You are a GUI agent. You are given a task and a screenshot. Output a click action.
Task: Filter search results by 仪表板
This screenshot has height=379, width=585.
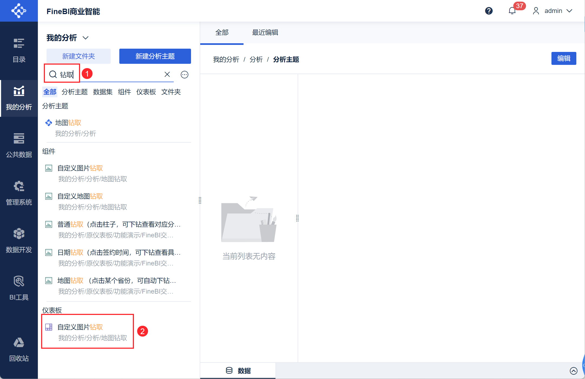146,92
